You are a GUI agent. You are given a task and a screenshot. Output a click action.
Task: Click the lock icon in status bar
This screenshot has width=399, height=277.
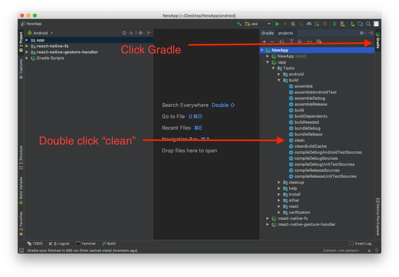(x=369, y=250)
